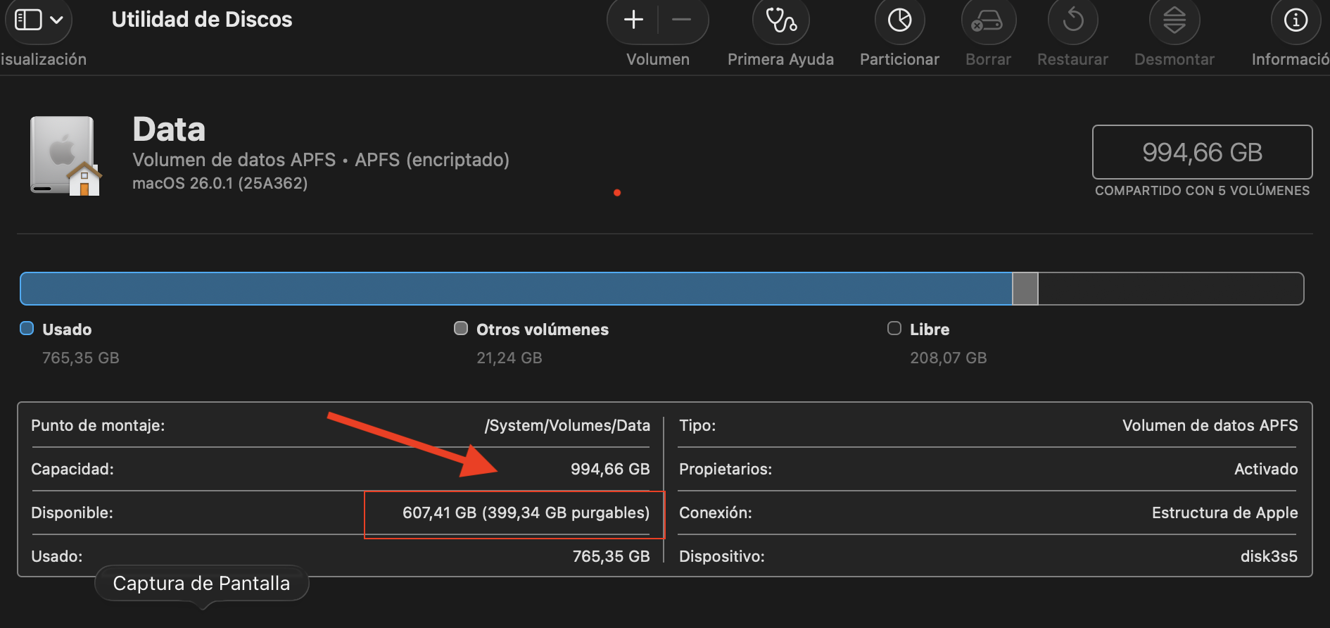The width and height of the screenshot is (1330, 628).
Task: Click the add volume plus icon
Action: pyautogui.click(x=633, y=20)
